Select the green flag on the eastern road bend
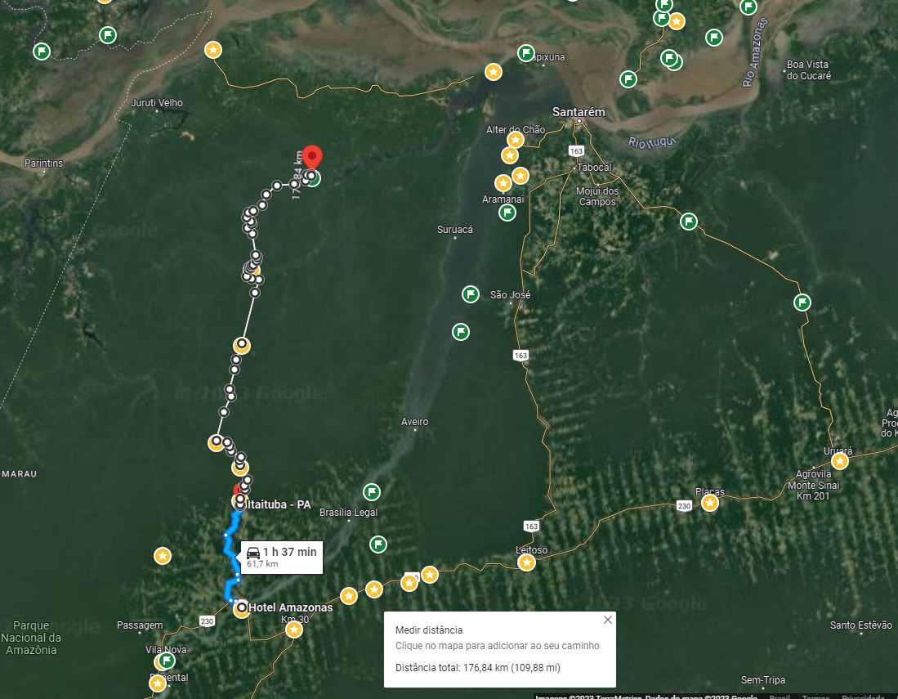The width and height of the screenshot is (898, 699). [802, 302]
